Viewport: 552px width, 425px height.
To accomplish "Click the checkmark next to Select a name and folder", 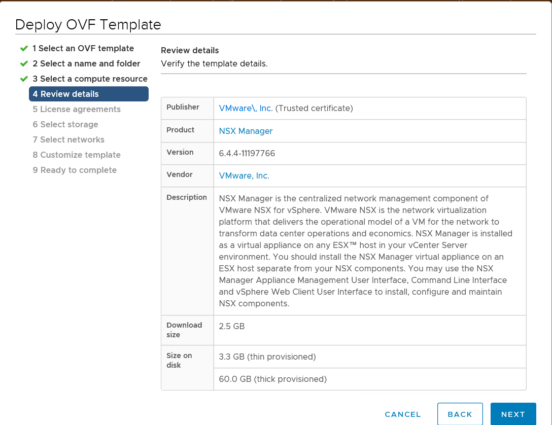I will [x=23, y=64].
